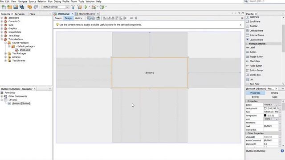Click the menu bar search field
This screenshot has height=160, width=285.
coord(267,1)
